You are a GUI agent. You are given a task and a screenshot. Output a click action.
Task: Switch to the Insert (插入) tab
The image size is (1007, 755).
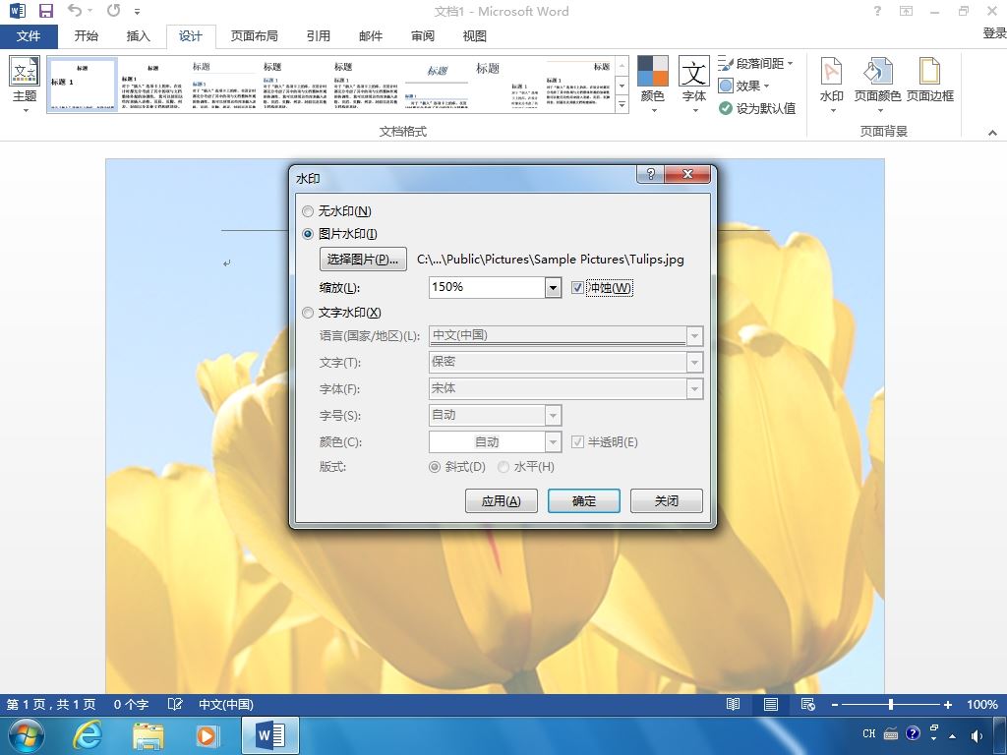click(138, 36)
